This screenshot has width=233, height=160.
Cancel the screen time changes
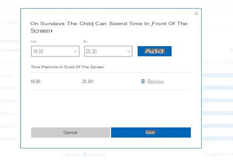pyautogui.click(x=71, y=133)
